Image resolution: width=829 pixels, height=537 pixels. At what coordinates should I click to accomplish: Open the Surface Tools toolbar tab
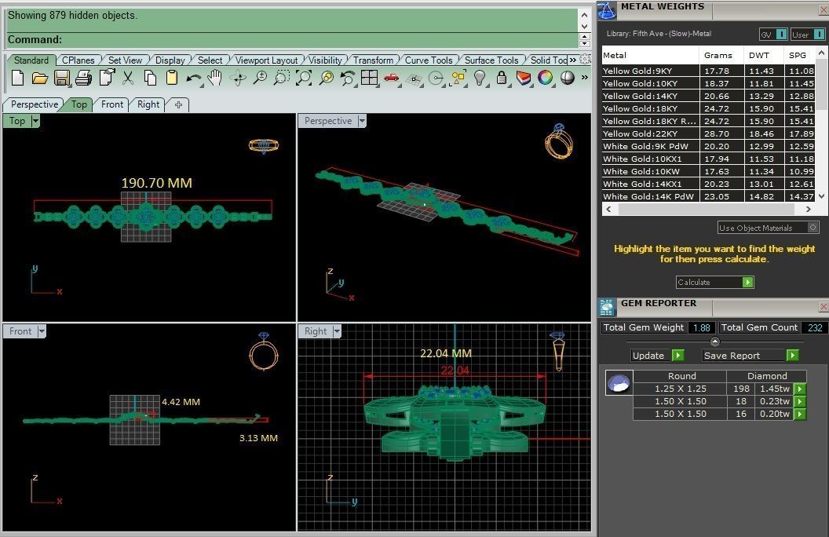[x=491, y=60]
